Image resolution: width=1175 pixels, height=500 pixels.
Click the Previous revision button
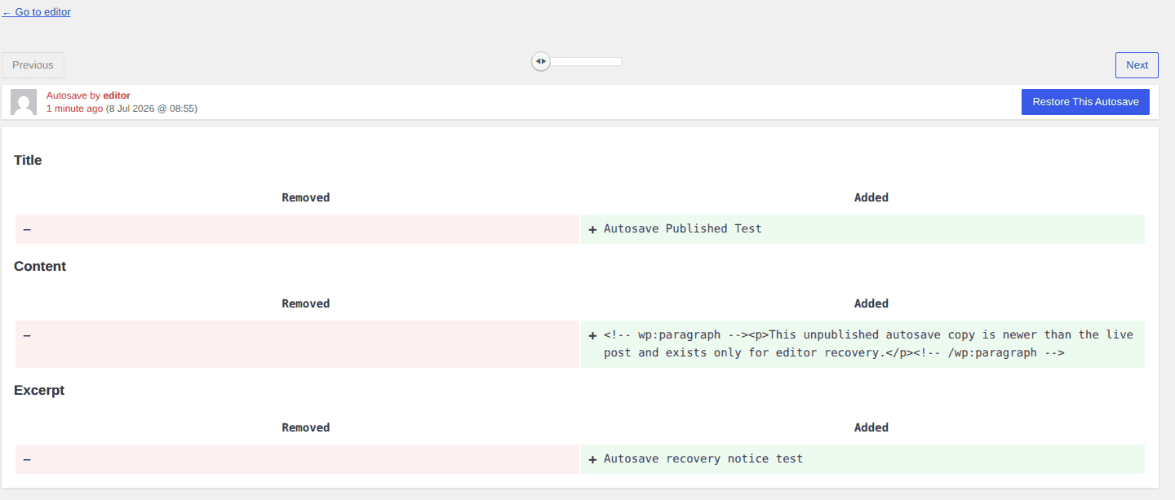pos(33,65)
